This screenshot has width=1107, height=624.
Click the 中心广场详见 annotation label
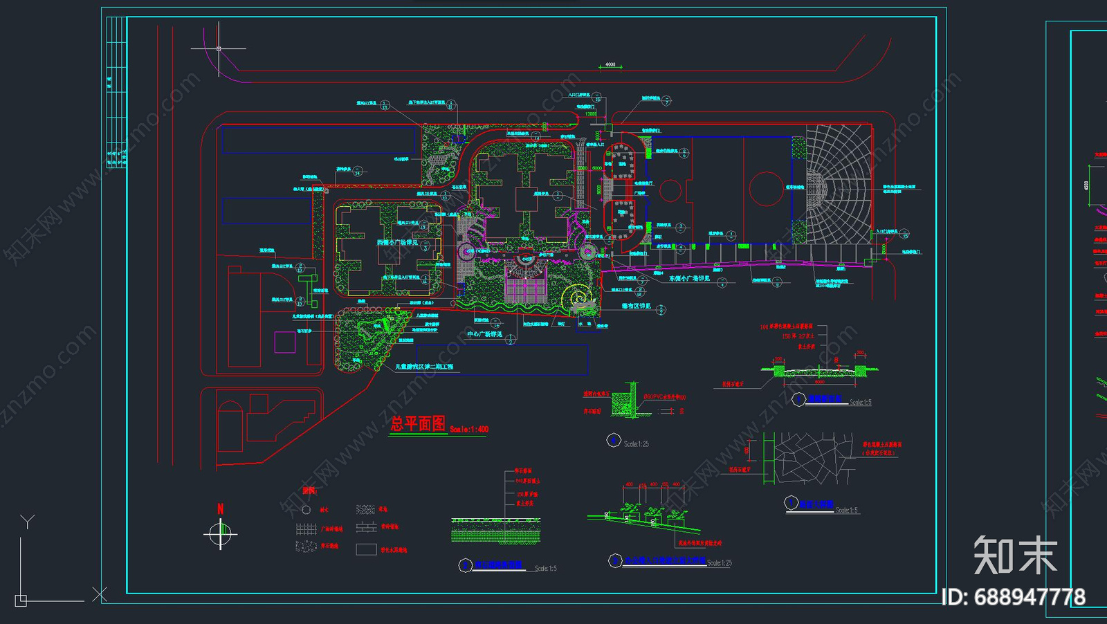click(x=484, y=335)
